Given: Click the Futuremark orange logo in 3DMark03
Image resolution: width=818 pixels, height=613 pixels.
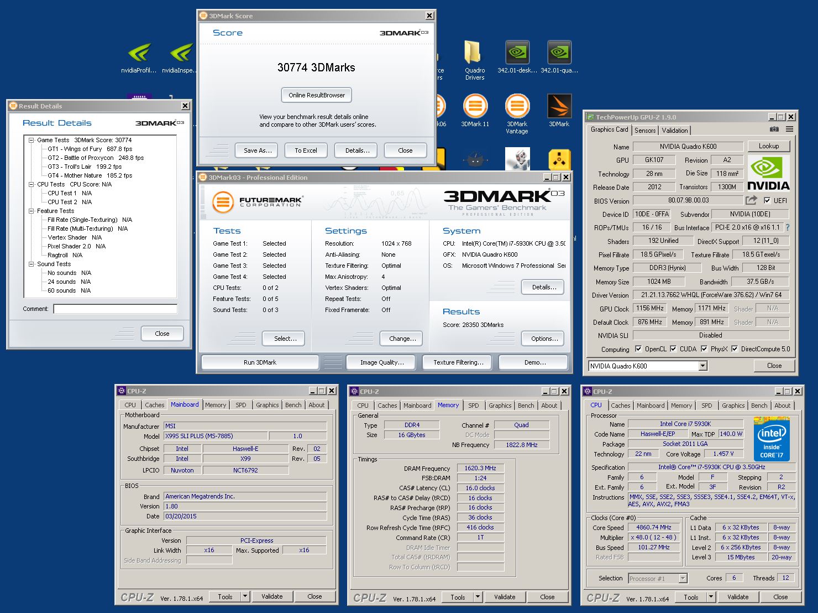Looking at the screenshot, I should pos(223,201).
